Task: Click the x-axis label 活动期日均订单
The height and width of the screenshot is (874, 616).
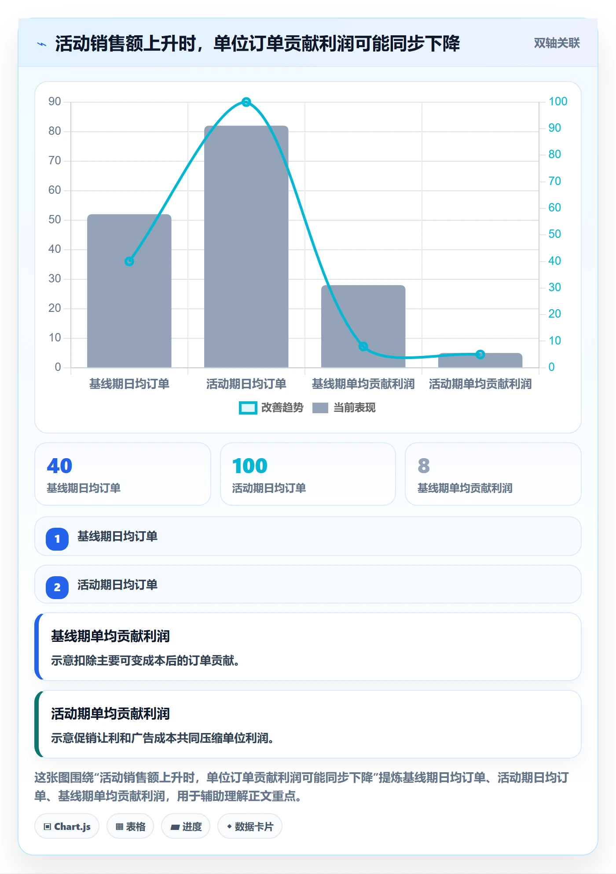Action: (246, 384)
